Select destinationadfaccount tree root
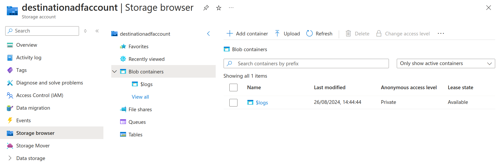This screenshot has width=502, height=165. [x=145, y=34]
